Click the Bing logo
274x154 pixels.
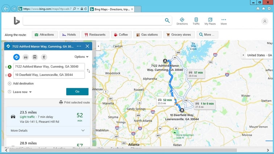[x=17, y=21]
